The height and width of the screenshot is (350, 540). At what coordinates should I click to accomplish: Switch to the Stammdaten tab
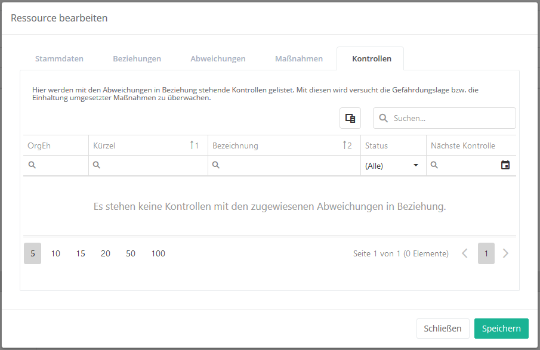59,58
